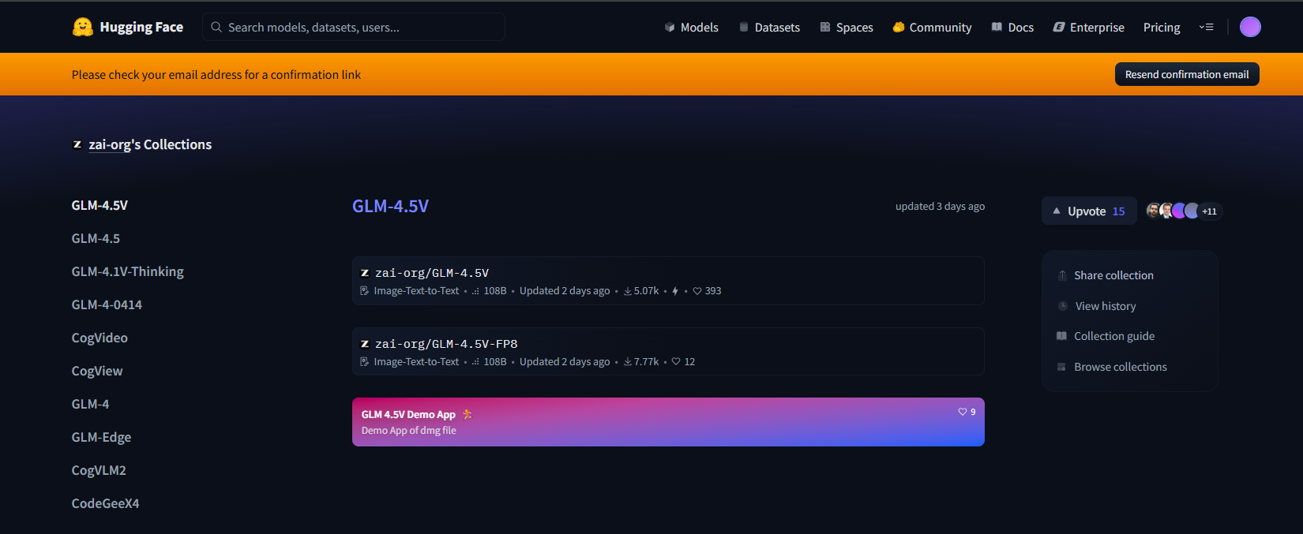Select GLM-4 collection in sidebar

pyautogui.click(x=90, y=404)
